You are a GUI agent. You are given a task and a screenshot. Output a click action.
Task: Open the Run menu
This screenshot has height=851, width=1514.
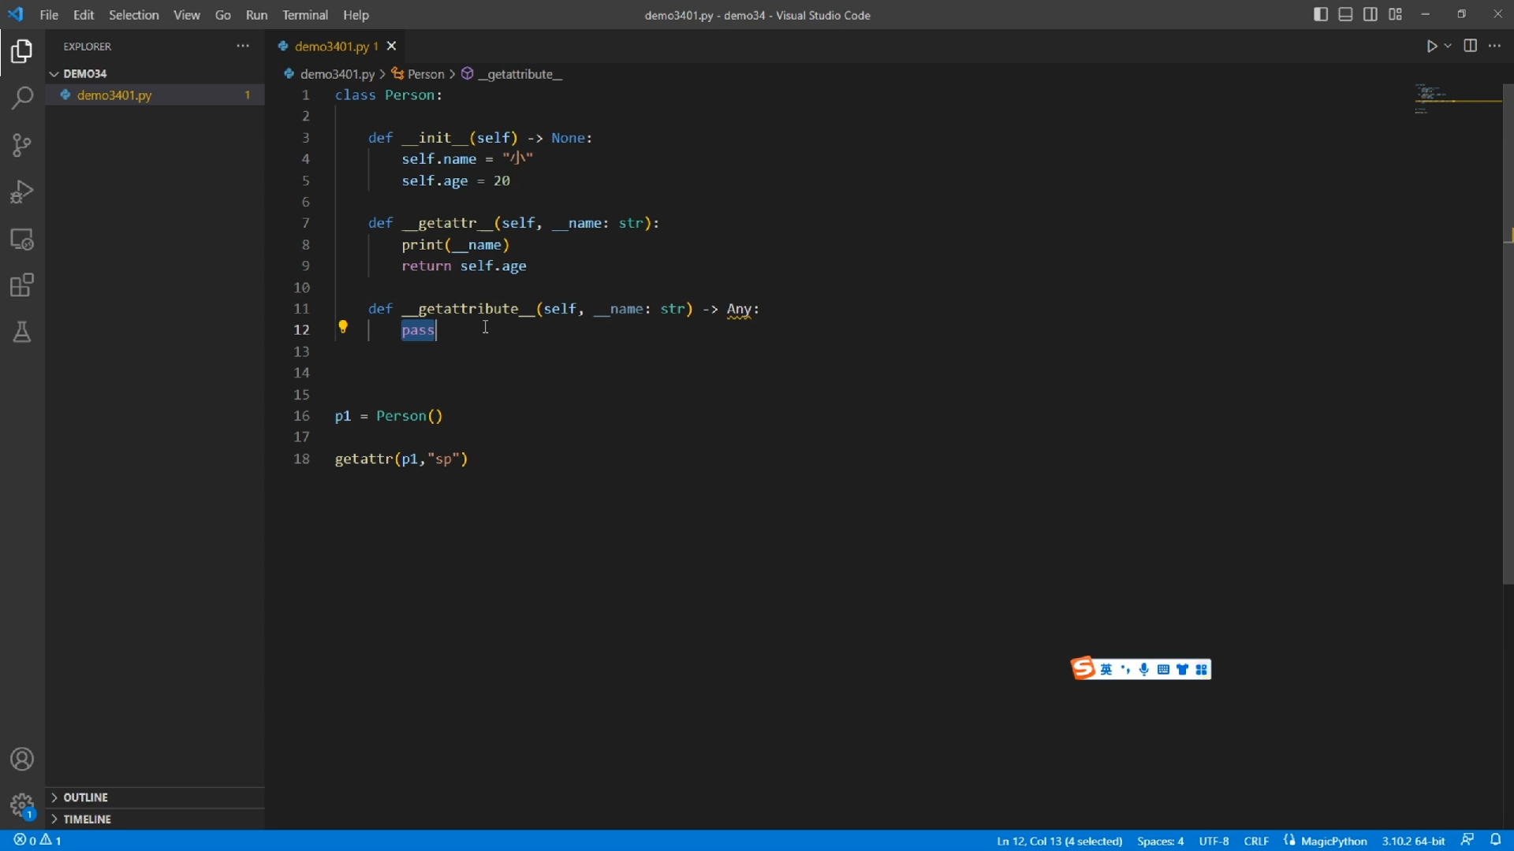tap(256, 15)
